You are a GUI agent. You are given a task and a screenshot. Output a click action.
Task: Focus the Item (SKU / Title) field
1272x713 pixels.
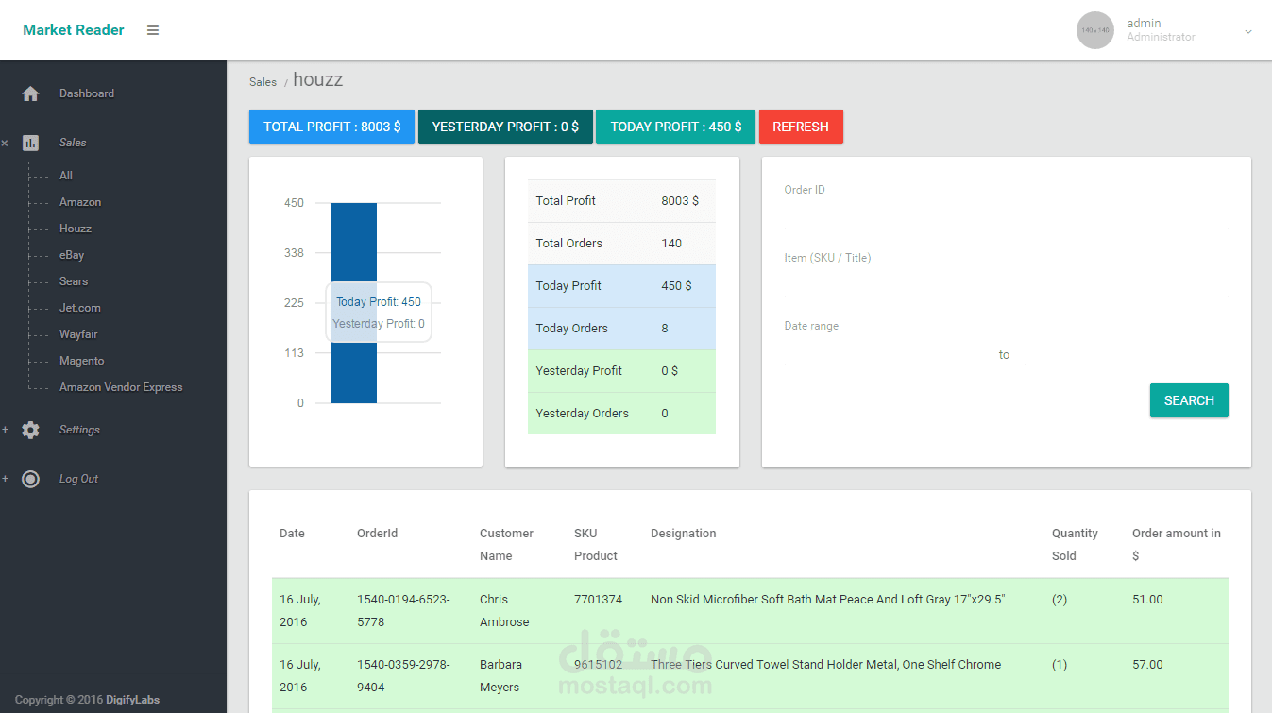pos(1006,283)
